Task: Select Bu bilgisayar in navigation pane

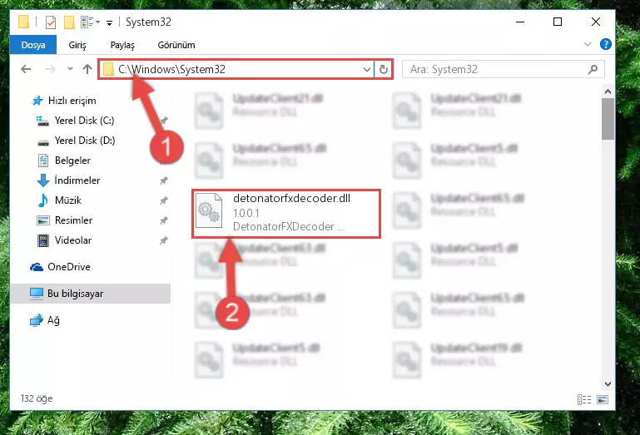Action: 90,294
